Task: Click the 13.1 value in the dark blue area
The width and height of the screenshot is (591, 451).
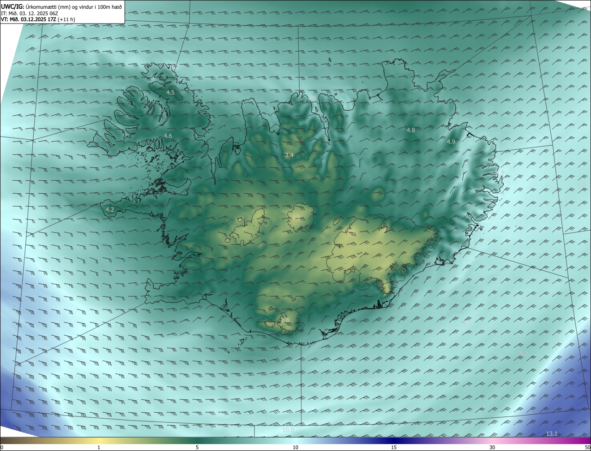Action: [552, 433]
